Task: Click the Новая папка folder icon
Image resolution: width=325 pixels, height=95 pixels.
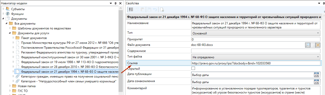Action: pos(14,86)
